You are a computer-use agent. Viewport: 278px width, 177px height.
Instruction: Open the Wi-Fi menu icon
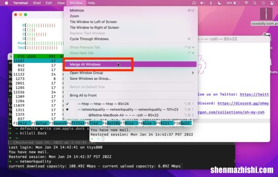[246, 3]
